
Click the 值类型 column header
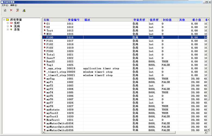coord(154,20)
